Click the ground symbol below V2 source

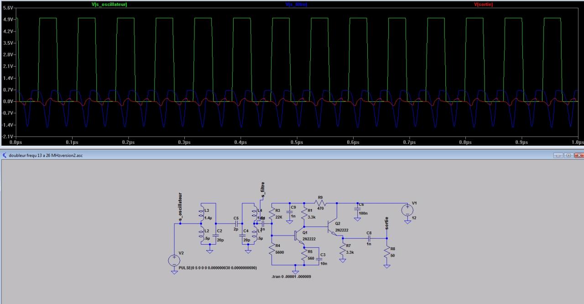[174, 272]
